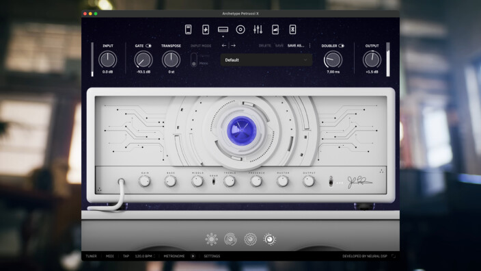Screen dimensions: 481x271
Task: Click the Transpose knob
Action: (171, 60)
